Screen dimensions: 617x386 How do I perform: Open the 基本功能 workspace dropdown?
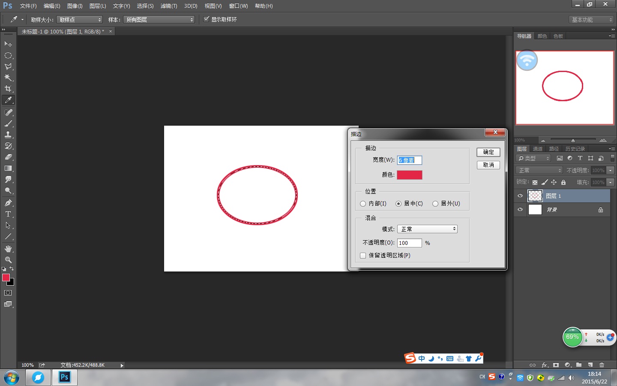(x=592, y=20)
